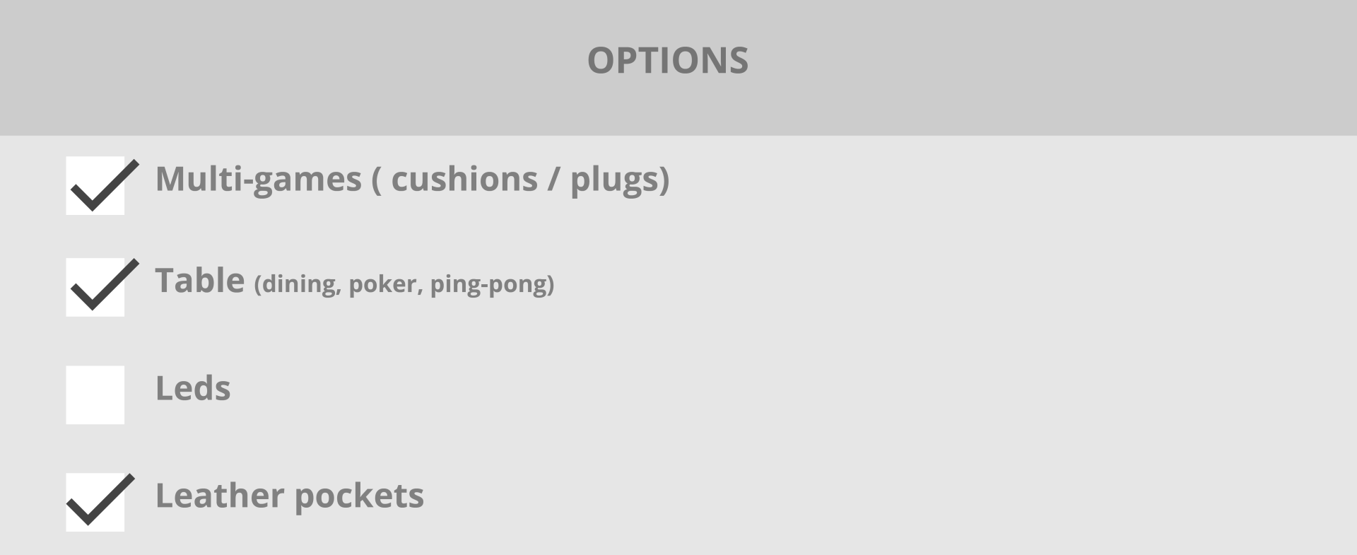Viewport: 1357px width, 555px height.
Task: Click the checkmark icon beside Table
Action: (x=105, y=284)
